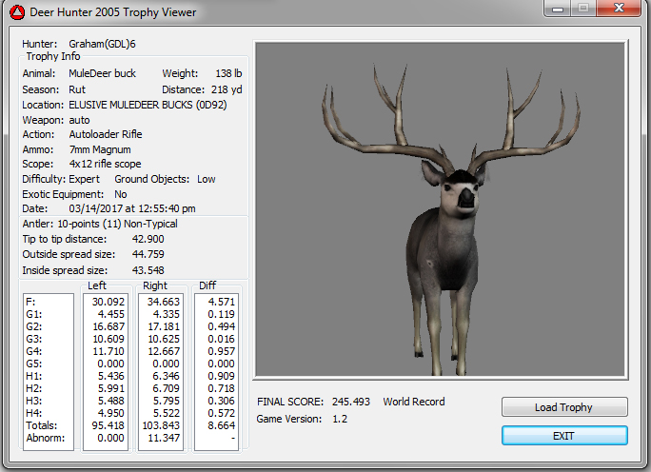The width and height of the screenshot is (651, 472).
Task: Click the tip to tip distance value
Action: point(148,239)
